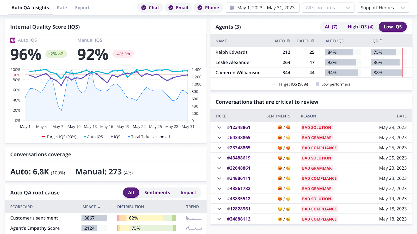Open the Support Heroes dropdown
The image size is (417, 234).
383,8
